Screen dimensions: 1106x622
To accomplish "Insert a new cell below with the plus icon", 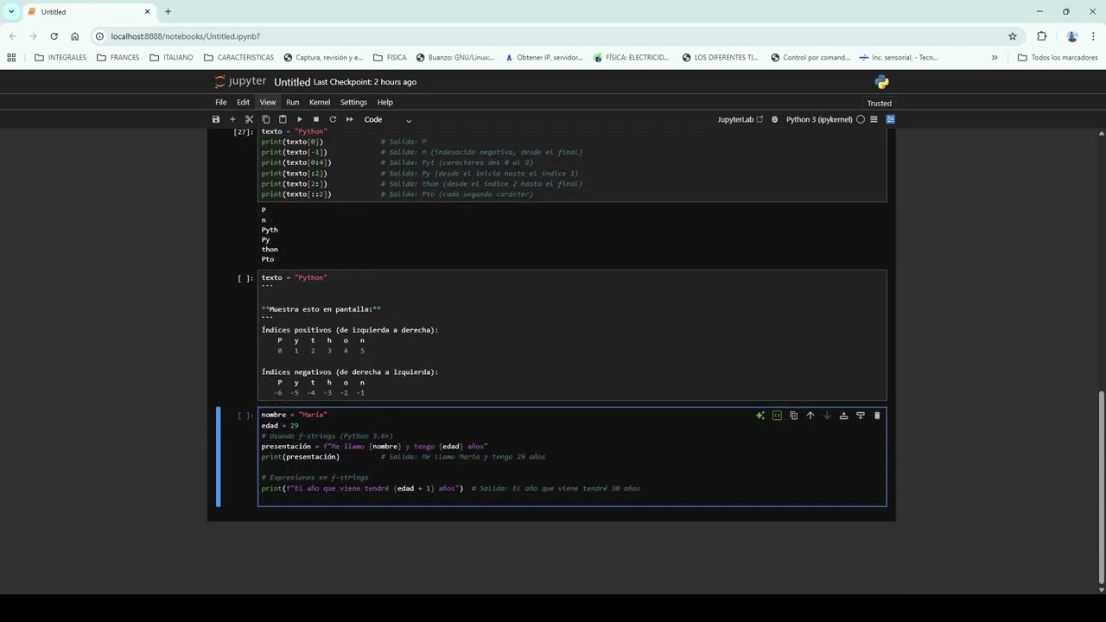I will coord(232,119).
